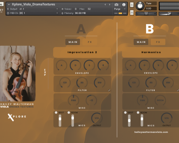This screenshot has height=143, width=179.
Task: Click the BW bandwidth knob in layer A
Action: click(100, 83)
